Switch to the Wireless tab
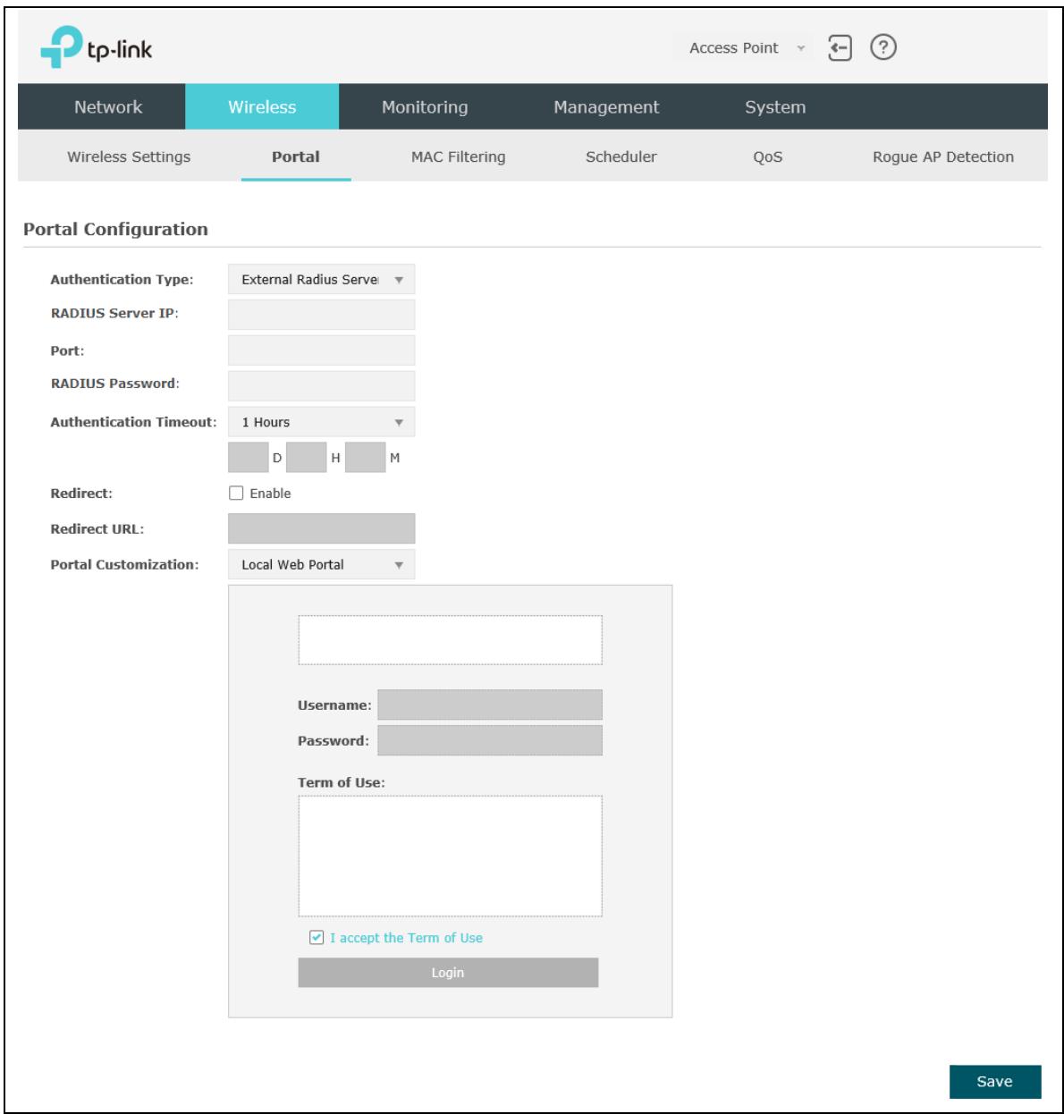 tap(262, 107)
